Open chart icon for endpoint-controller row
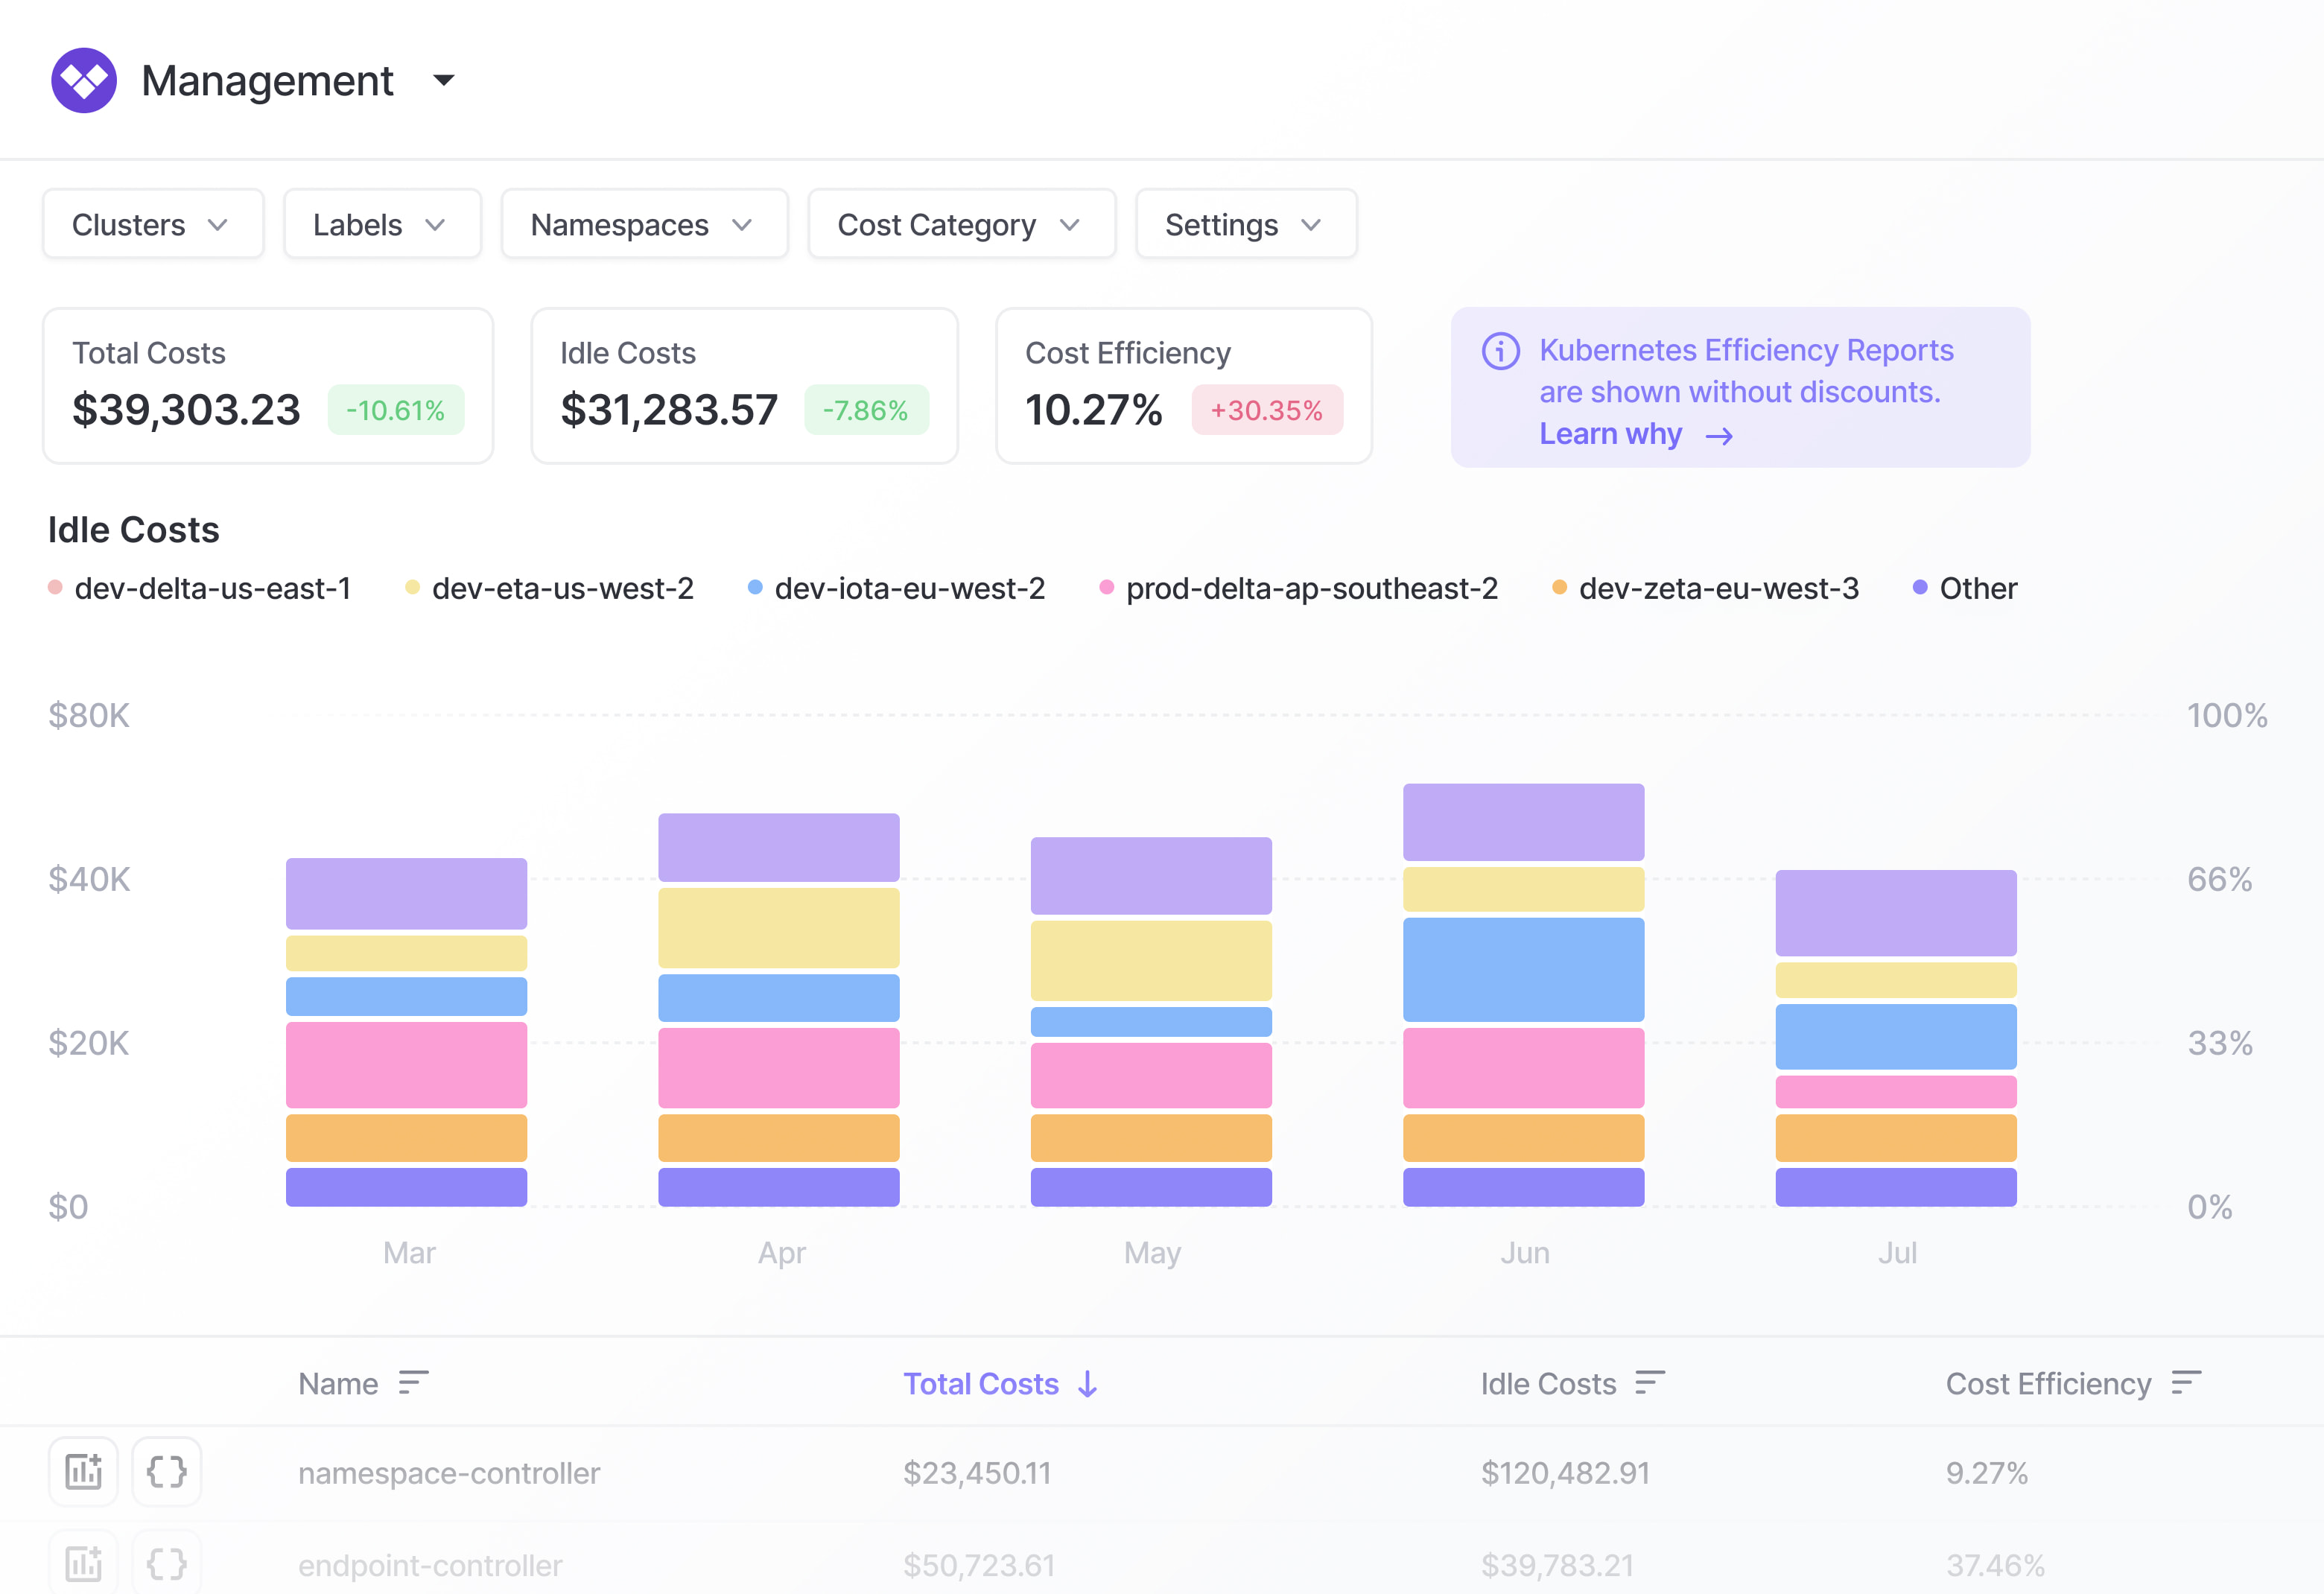The image size is (2324, 1594). (84, 1563)
